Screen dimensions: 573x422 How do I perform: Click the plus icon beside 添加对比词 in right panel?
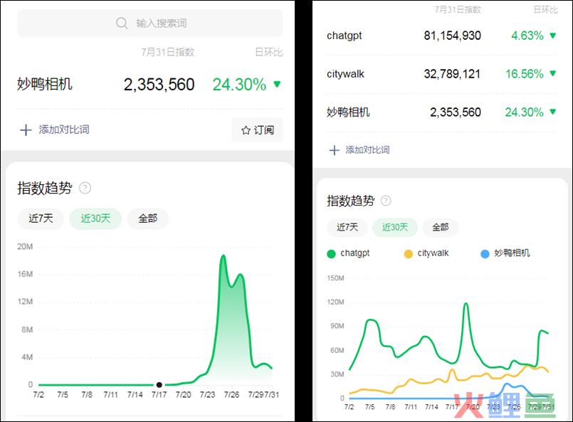334,150
